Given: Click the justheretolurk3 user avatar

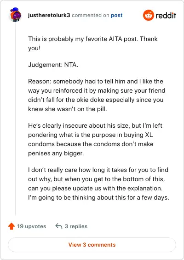Looking at the screenshot, I should tap(16, 15).
